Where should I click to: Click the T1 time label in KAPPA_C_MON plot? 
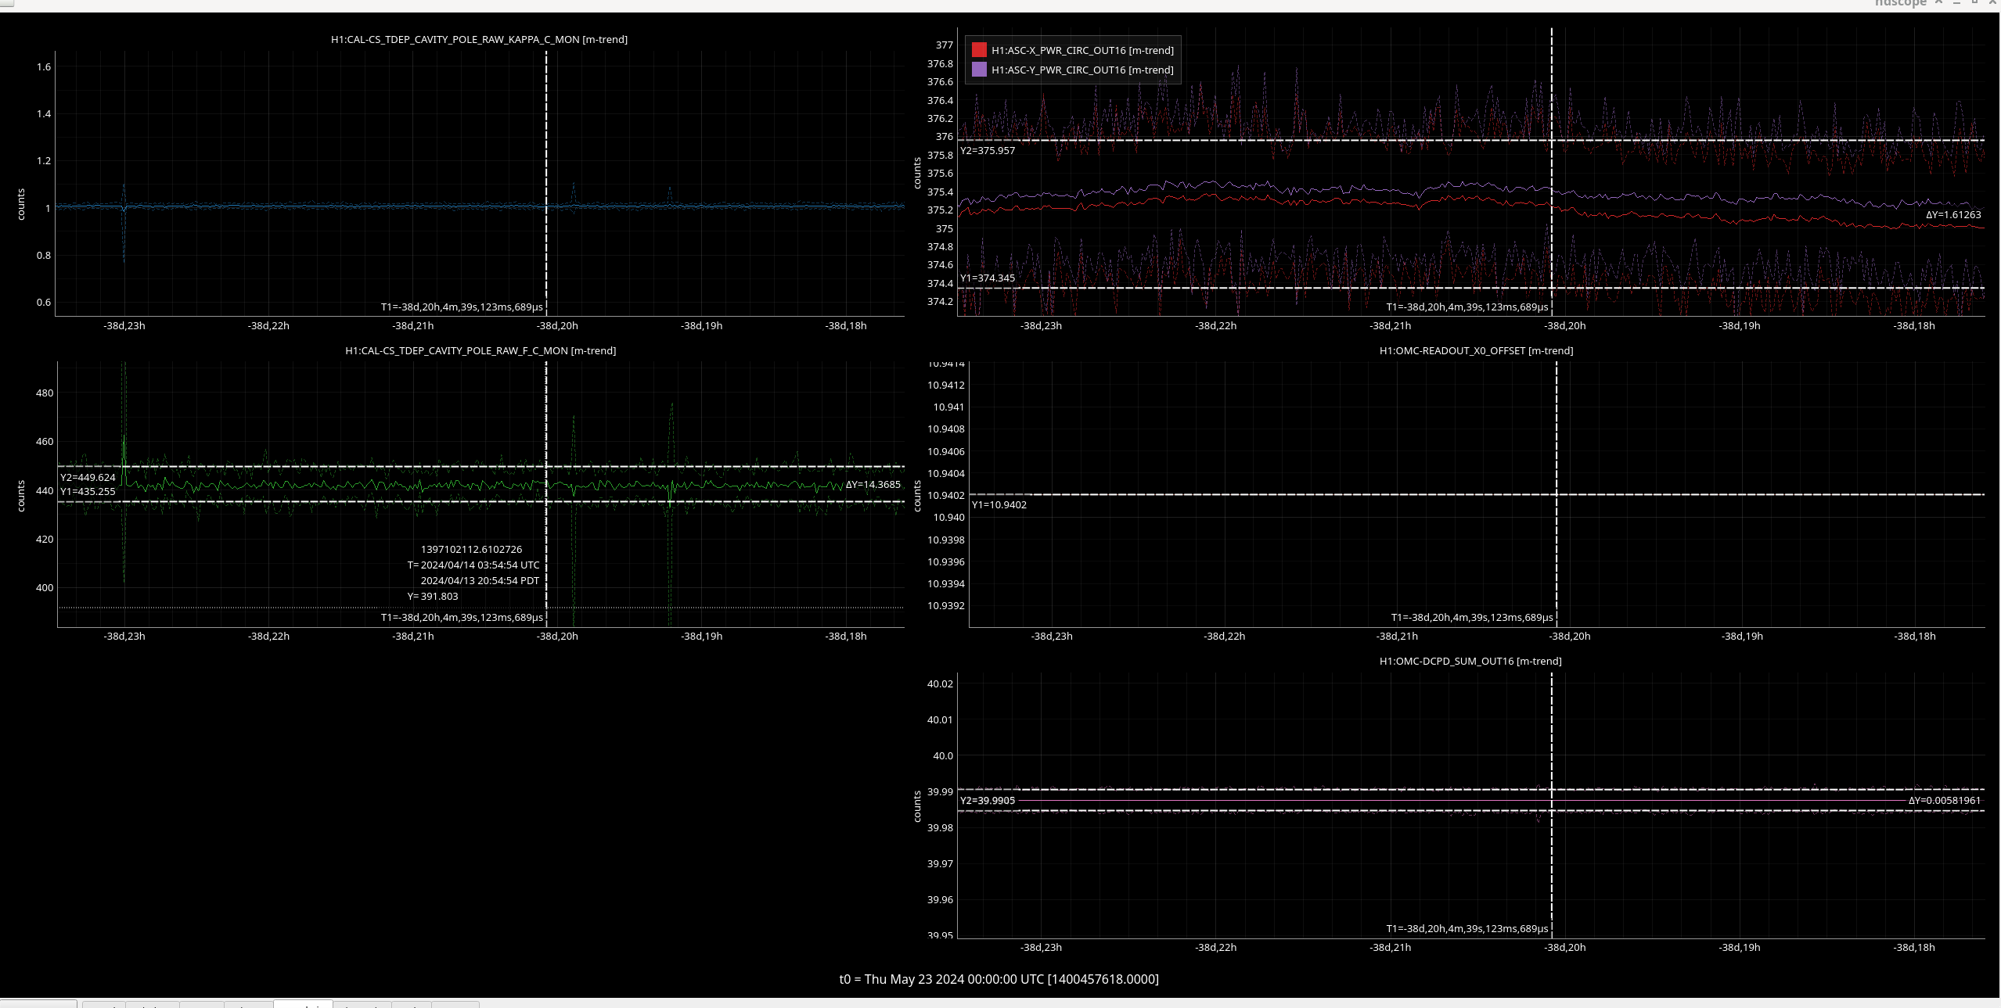[462, 307]
